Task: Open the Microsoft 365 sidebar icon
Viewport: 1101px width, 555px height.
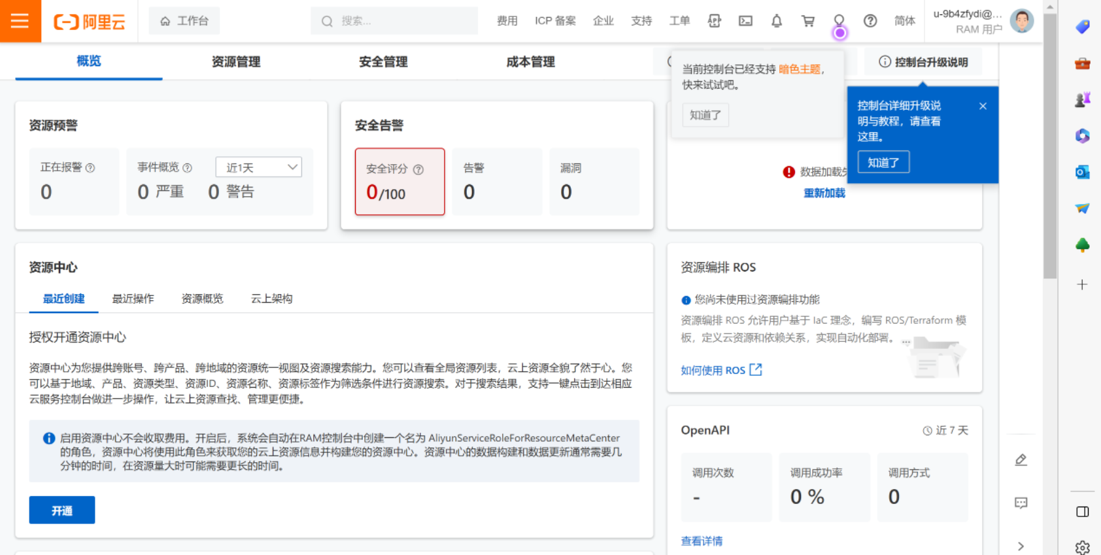Action: 1083,136
